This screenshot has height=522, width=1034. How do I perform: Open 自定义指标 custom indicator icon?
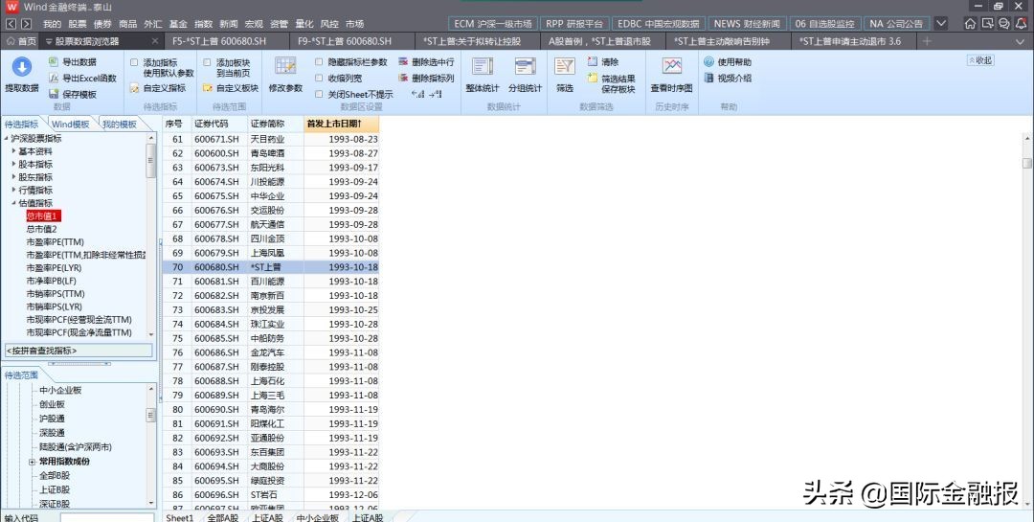point(135,88)
